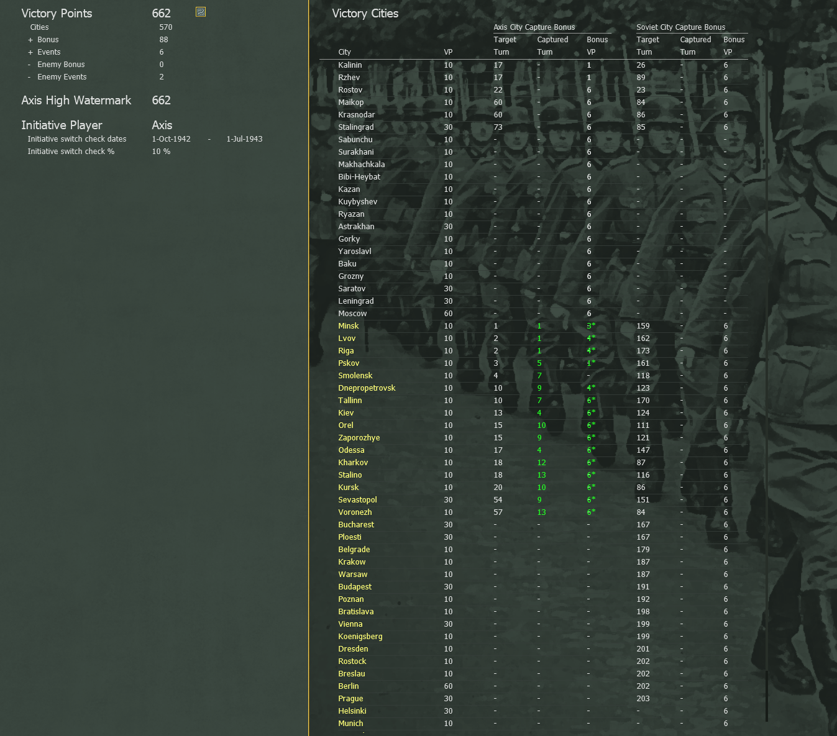Select the Rzhev city row
The width and height of the screenshot is (837, 736).
534,78
